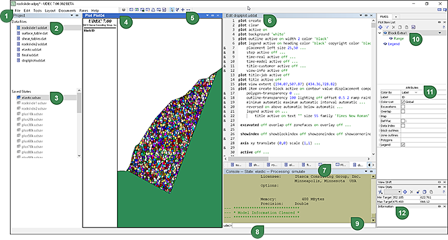Image resolution: width=448 pixels, height=240 pixels.
Task: Open the Help menu
Action: (95, 11)
